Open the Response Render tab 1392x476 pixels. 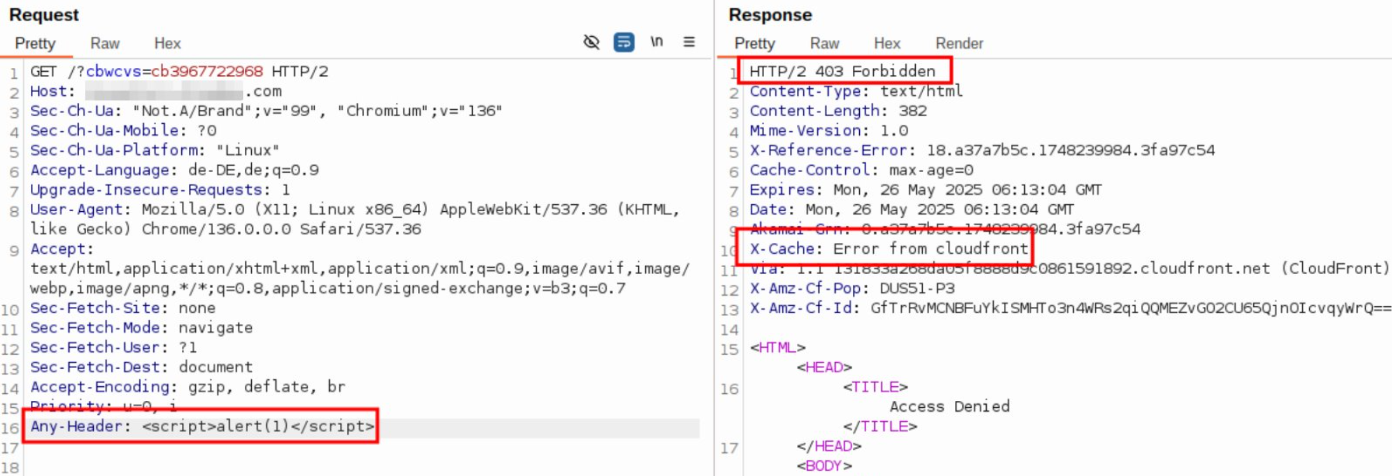(x=959, y=43)
